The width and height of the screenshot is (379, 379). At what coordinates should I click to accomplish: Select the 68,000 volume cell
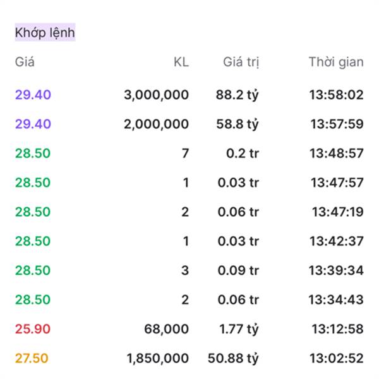point(167,328)
